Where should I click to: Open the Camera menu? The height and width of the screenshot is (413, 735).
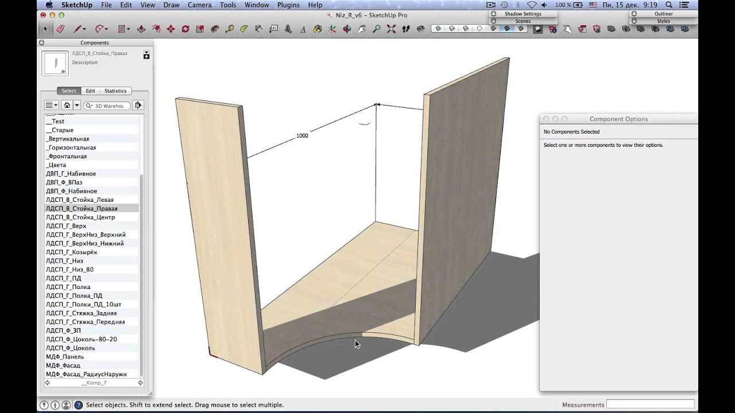pyautogui.click(x=199, y=5)
